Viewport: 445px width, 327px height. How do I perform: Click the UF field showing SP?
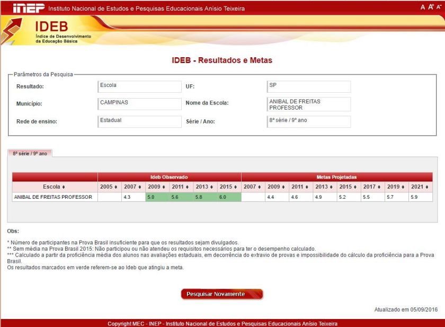point(308,86)
